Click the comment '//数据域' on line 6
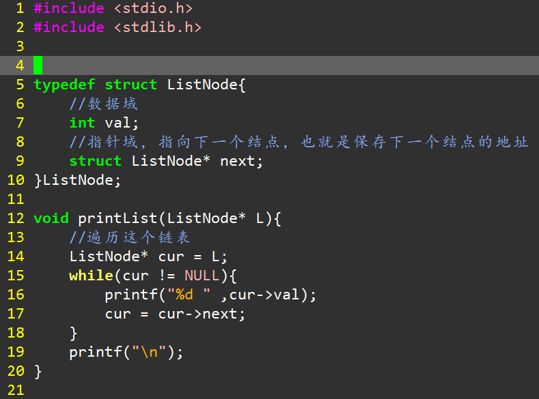The width and height of the screenshot is (539, 399). point(103,104)
